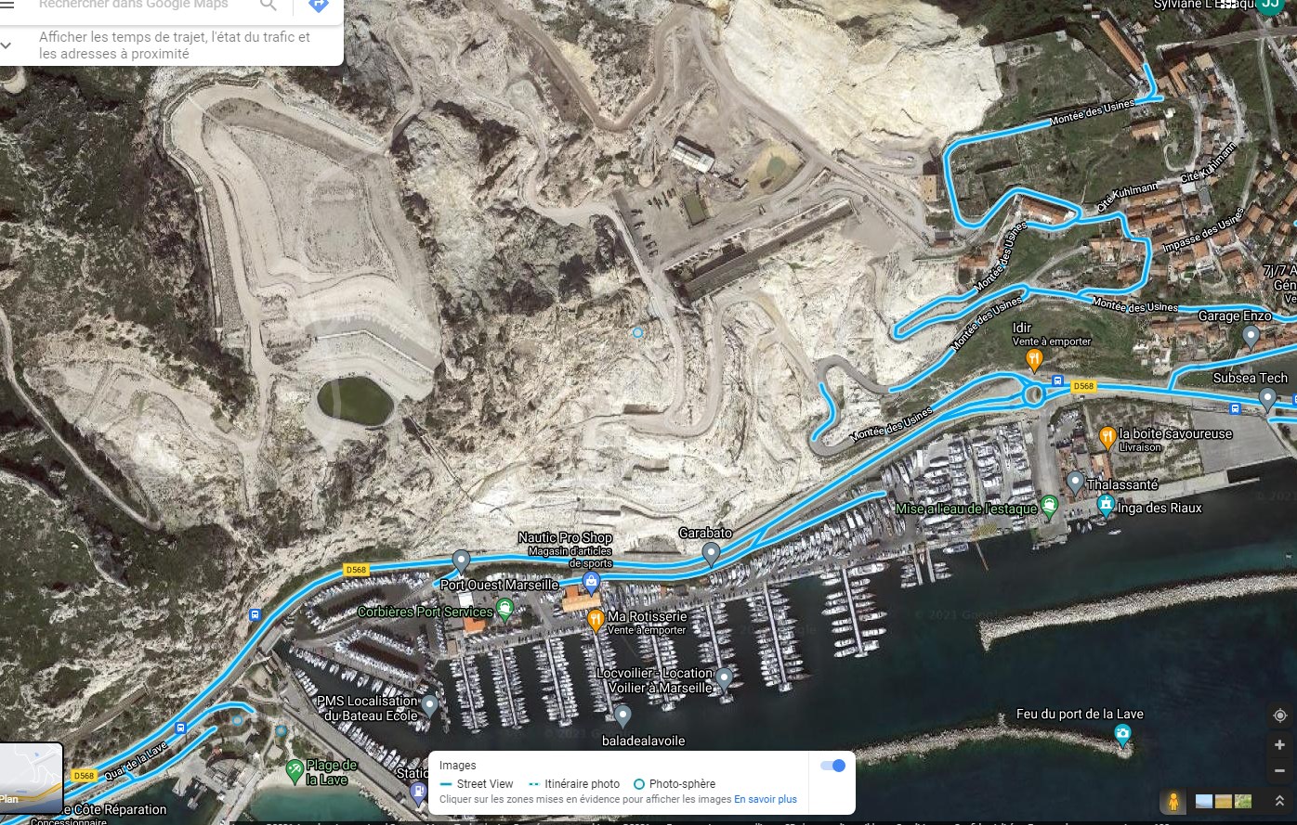1297x825 pixels.
Task: Open the Corbières Port Services green pin
Action: (x=504, y=610)
